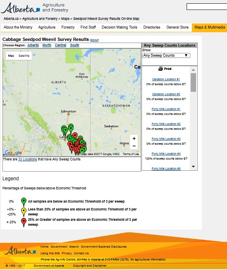Click the map zoom out minus button
Screen dimensions: 227x270
point(134,146)
